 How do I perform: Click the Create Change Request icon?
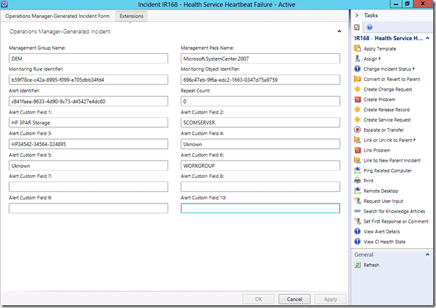(x=358, y=89)
